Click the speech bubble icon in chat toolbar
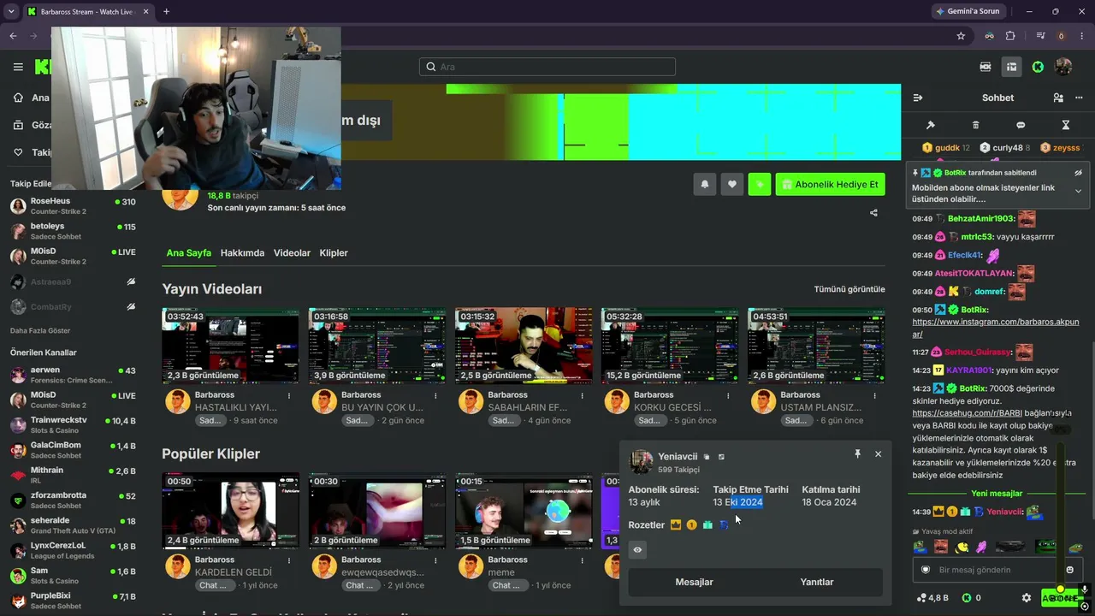Viewport: 1095px width, 616px height. (1021, 125)
